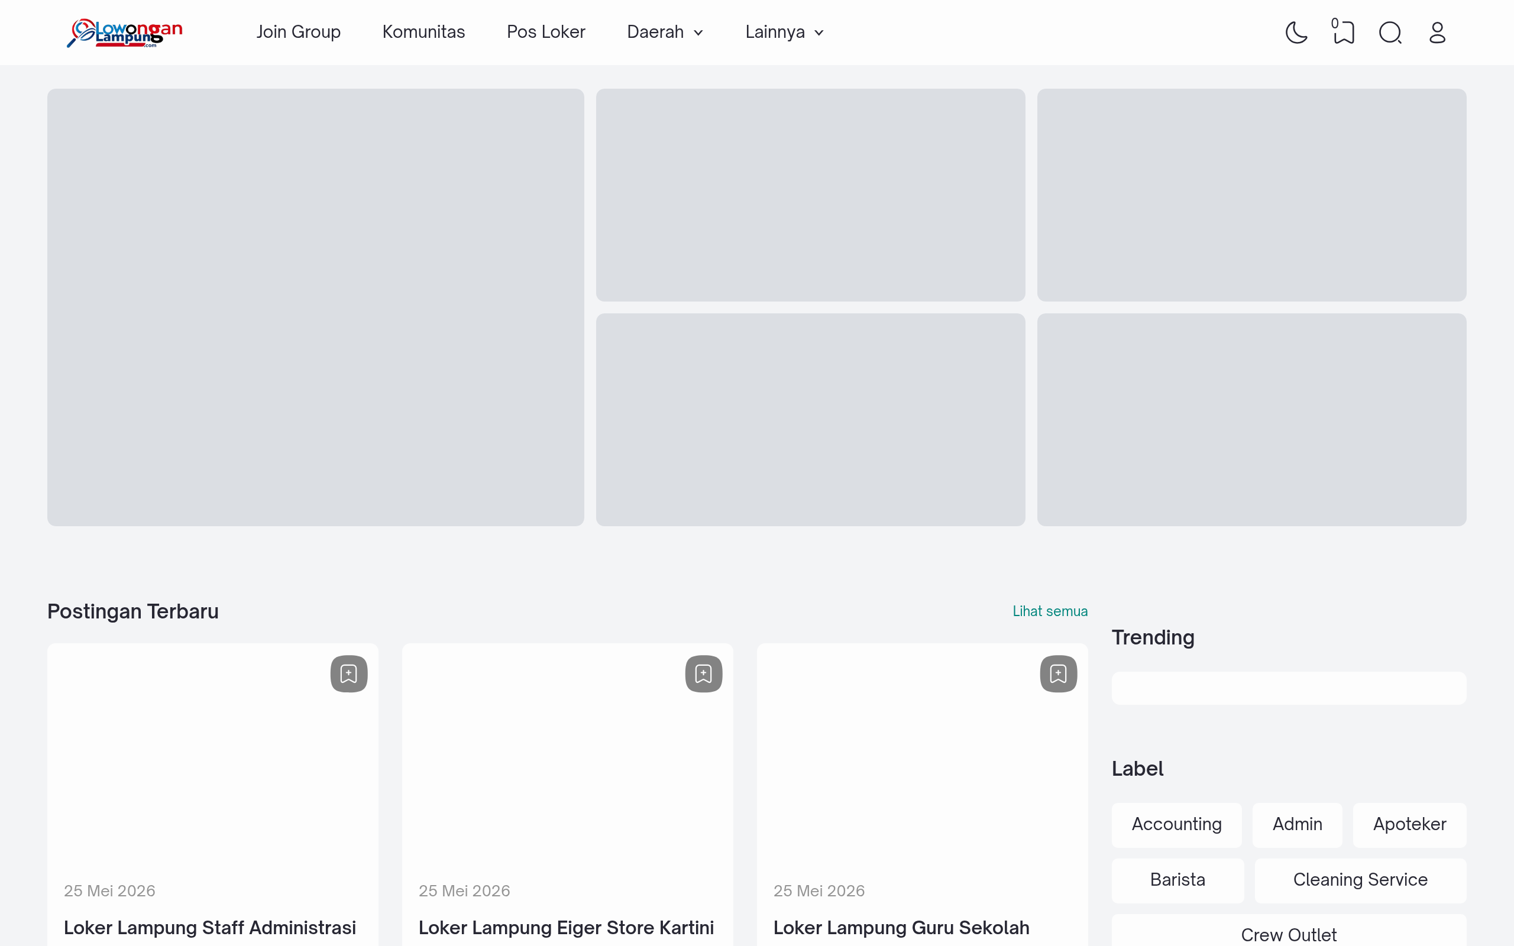Open the search icon in header
The image size is (1514, 946).
point(1390,33)
